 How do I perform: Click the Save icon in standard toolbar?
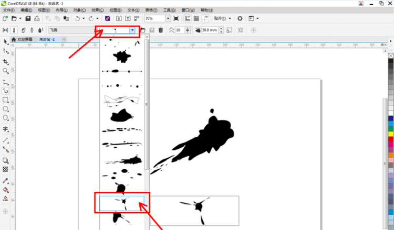point(28,18)
